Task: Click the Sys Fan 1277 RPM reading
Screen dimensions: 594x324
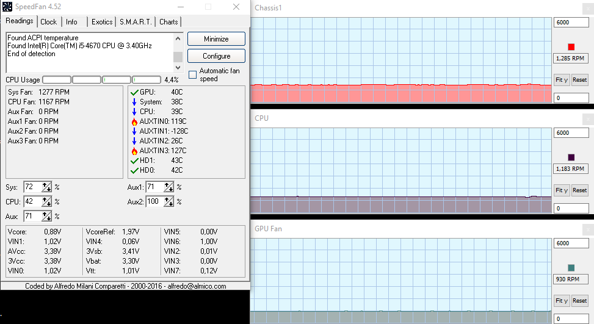Action: point(38,92)
